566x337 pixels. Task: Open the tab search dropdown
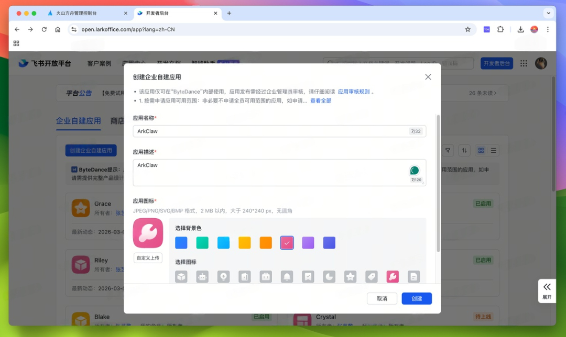(x=548, y=13)
